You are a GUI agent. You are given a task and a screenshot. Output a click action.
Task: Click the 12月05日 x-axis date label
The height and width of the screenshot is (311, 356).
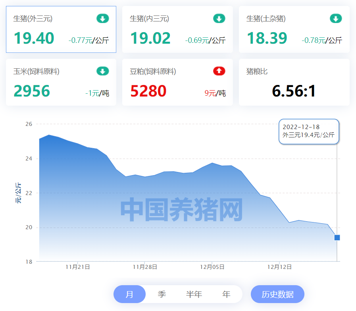[x=212, y=267]
